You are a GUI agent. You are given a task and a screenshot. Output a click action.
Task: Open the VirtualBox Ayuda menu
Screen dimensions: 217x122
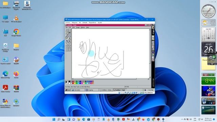pyautogui.click(x=100, y=23)
